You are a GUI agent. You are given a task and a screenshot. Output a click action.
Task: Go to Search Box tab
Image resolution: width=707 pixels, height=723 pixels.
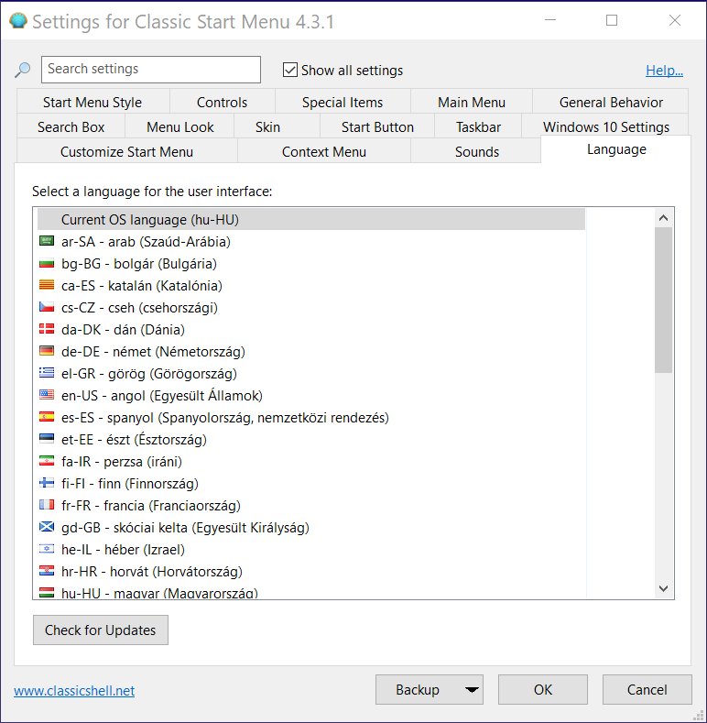71,126
